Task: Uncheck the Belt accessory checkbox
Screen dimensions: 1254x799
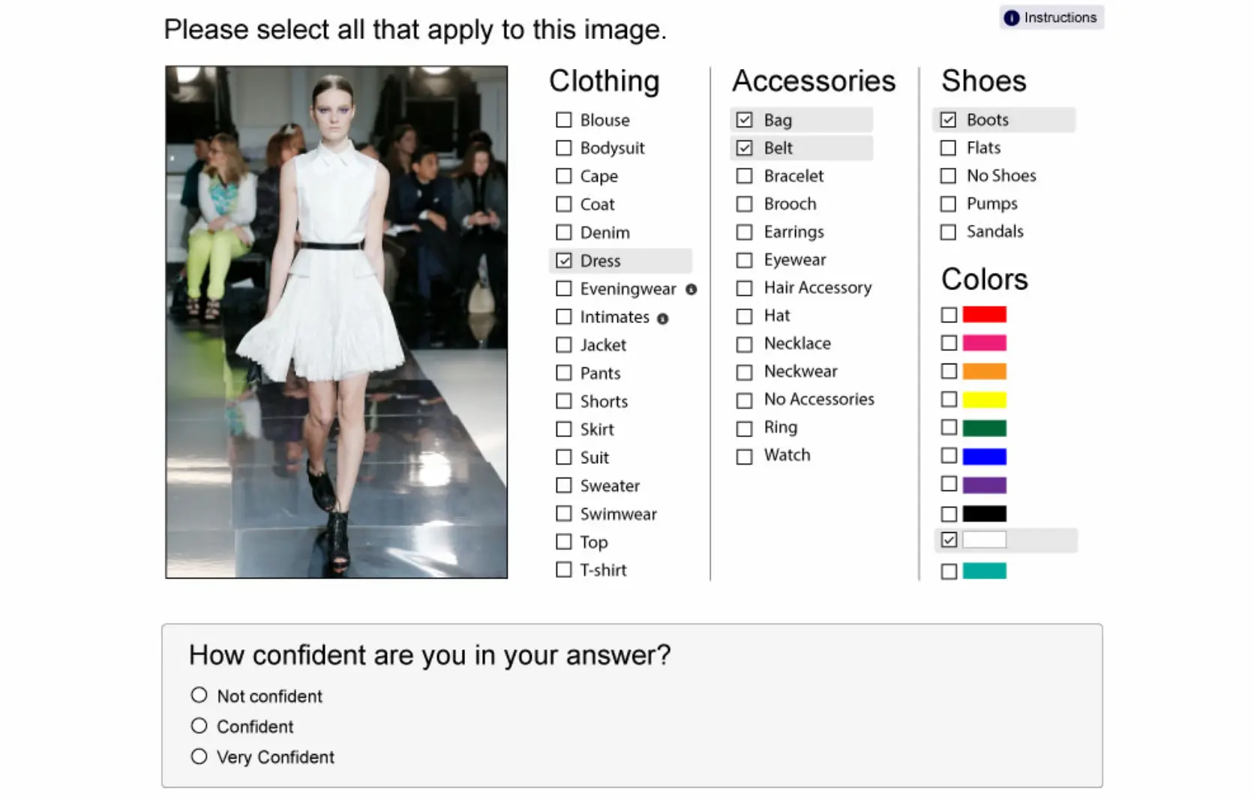Action: click(744, 148)
